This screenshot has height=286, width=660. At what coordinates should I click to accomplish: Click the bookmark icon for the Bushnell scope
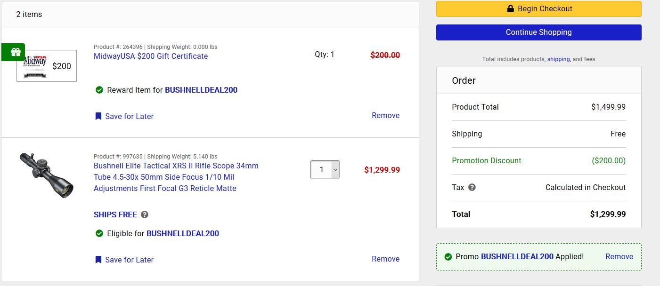(x=98, y=260)
